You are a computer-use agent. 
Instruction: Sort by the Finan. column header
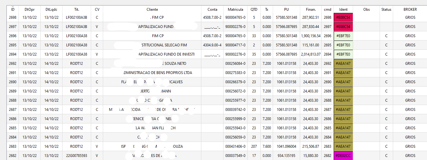[311, 10]
